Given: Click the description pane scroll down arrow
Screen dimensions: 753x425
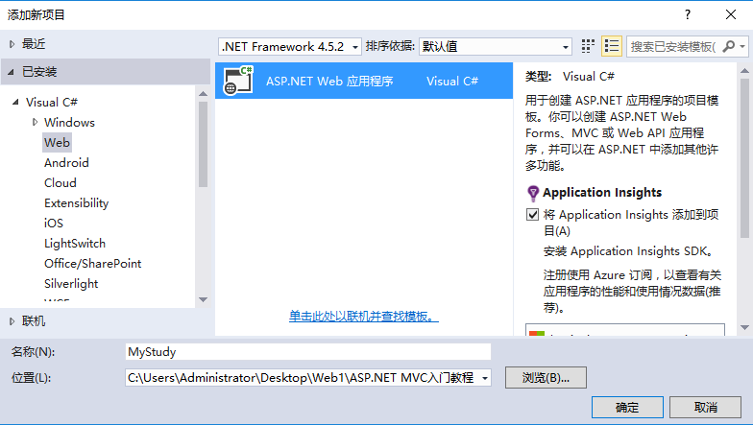Looking at the screenshot, I should coord(745,328).
